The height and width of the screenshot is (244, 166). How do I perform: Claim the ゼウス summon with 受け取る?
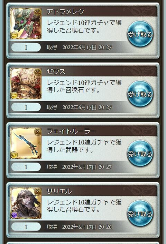coord(140,94)
